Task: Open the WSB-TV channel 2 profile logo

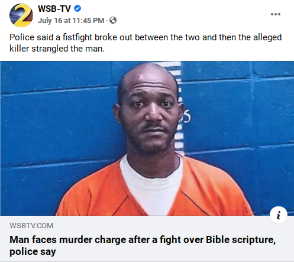Action: 21,15
